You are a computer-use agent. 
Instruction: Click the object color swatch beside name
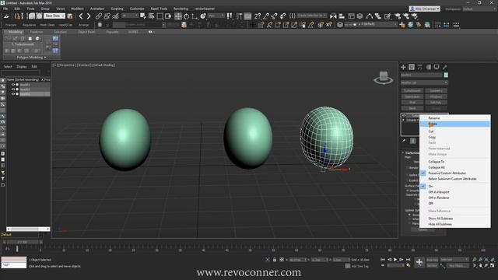pos(446,75)
